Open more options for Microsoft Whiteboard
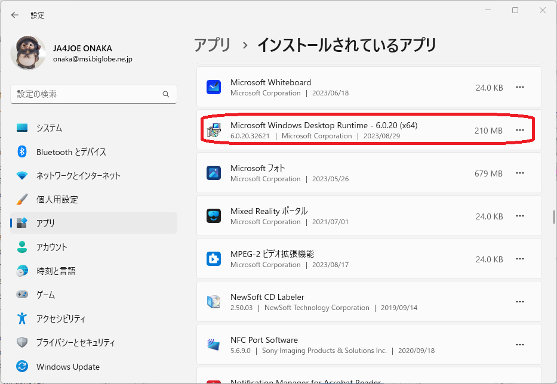Viewport: 557px width, 384px height. click(x=520, y=87)
